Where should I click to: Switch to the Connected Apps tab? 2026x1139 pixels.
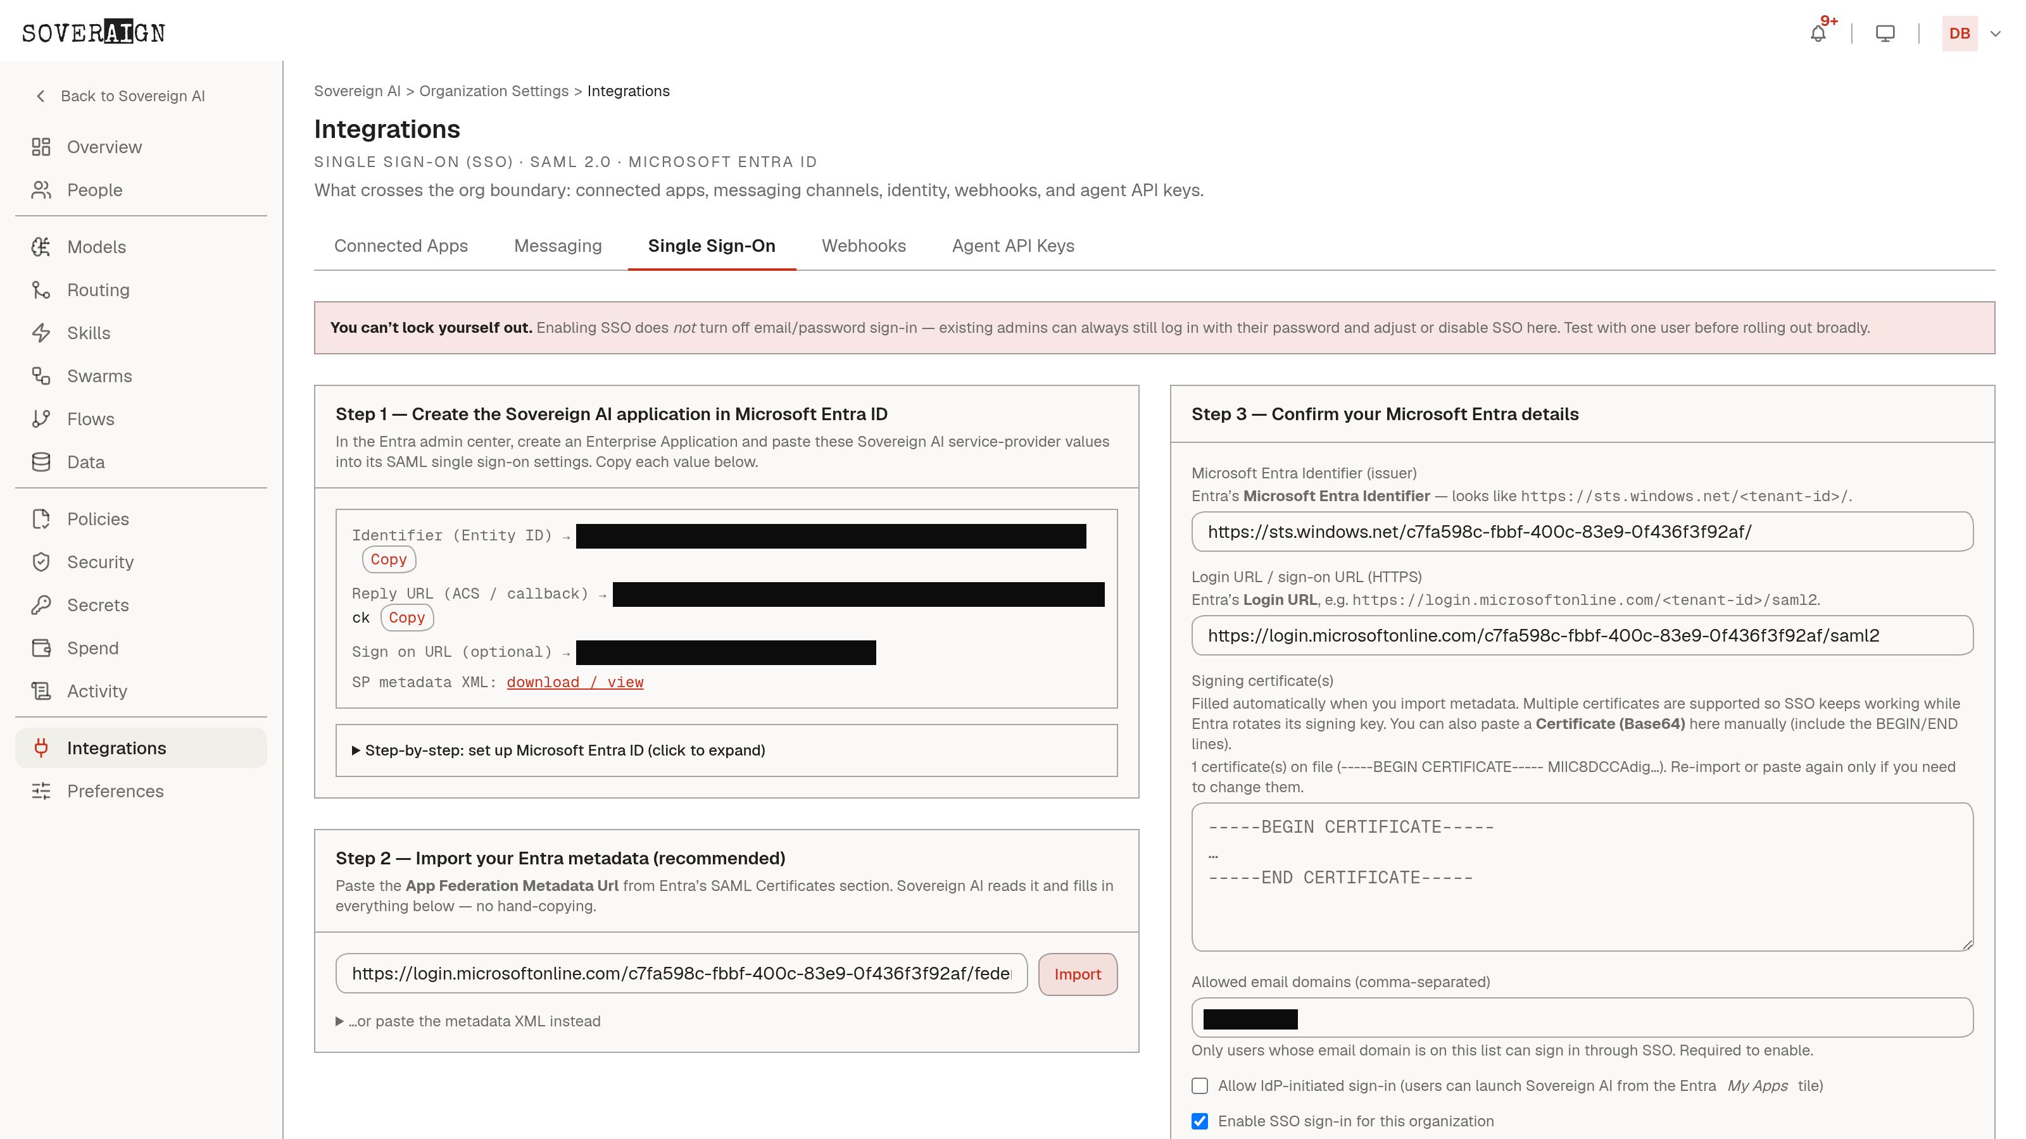click(x=400, y=246)
